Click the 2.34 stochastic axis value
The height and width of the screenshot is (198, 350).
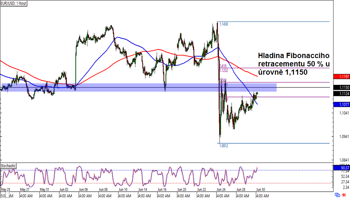[x=346, y=187]
